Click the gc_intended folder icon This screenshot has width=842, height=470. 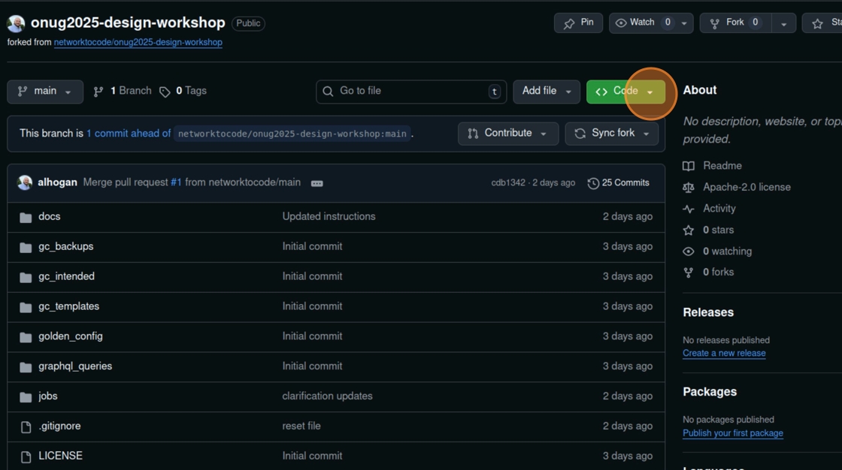(x=26, y=277)
